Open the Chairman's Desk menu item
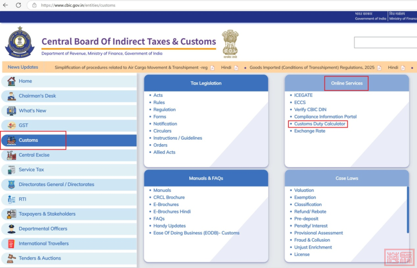This screenshot has height=268, width=417. click(69, 96)
